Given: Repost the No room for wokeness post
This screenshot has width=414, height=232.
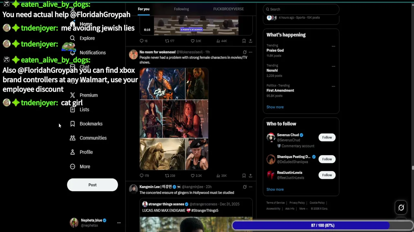Looking at the screenshot, I should (170, 176).
